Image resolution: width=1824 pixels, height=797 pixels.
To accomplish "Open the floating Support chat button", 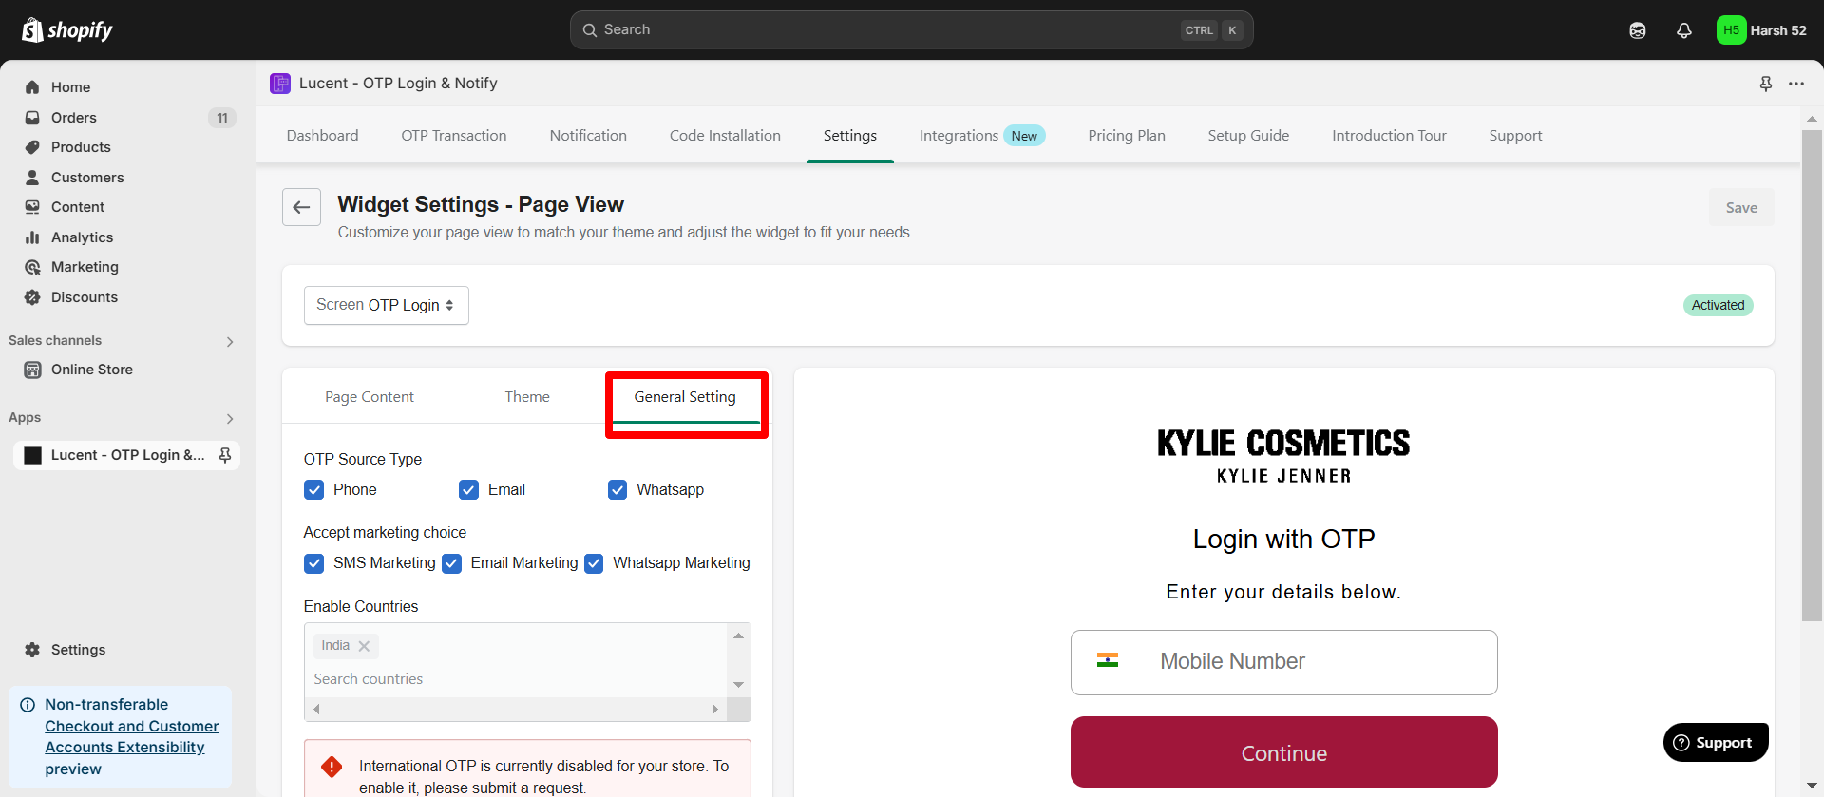I will 1716,743.
